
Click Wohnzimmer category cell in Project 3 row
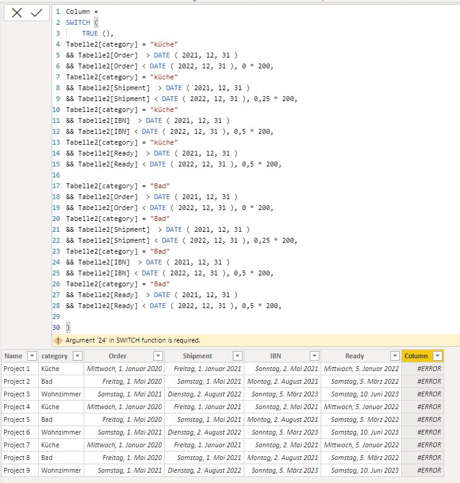click(x=61, y=394)
